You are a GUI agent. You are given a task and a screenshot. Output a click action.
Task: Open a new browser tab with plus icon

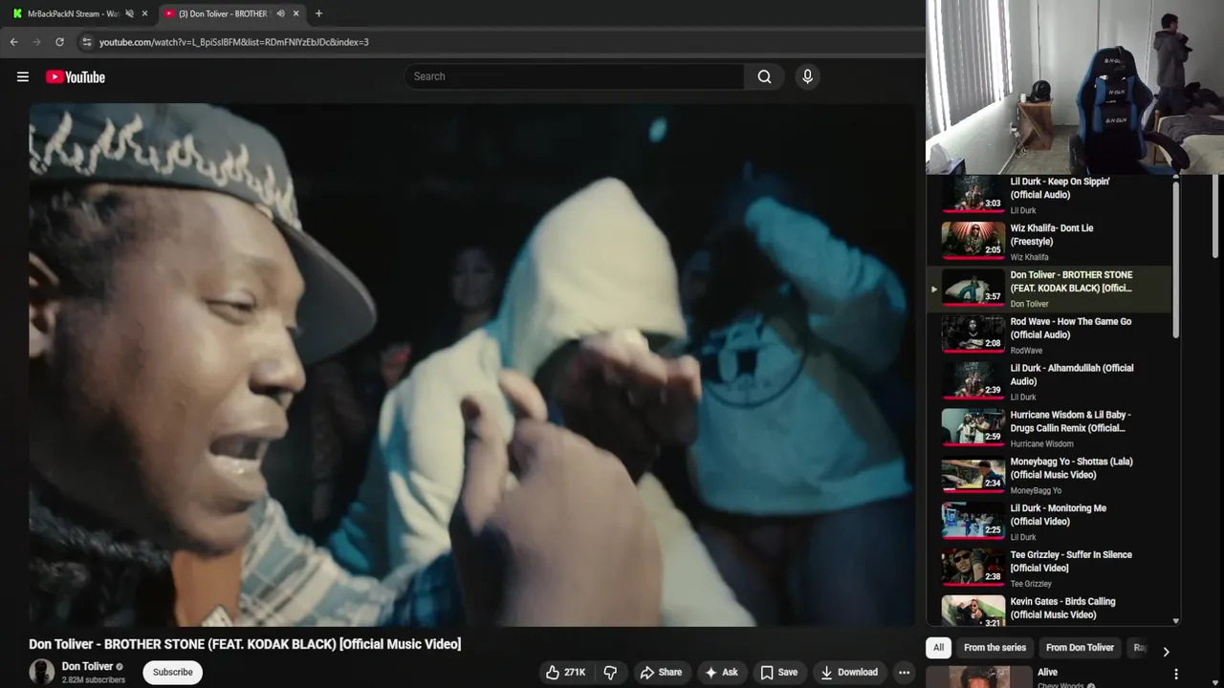tap(318, 13)
